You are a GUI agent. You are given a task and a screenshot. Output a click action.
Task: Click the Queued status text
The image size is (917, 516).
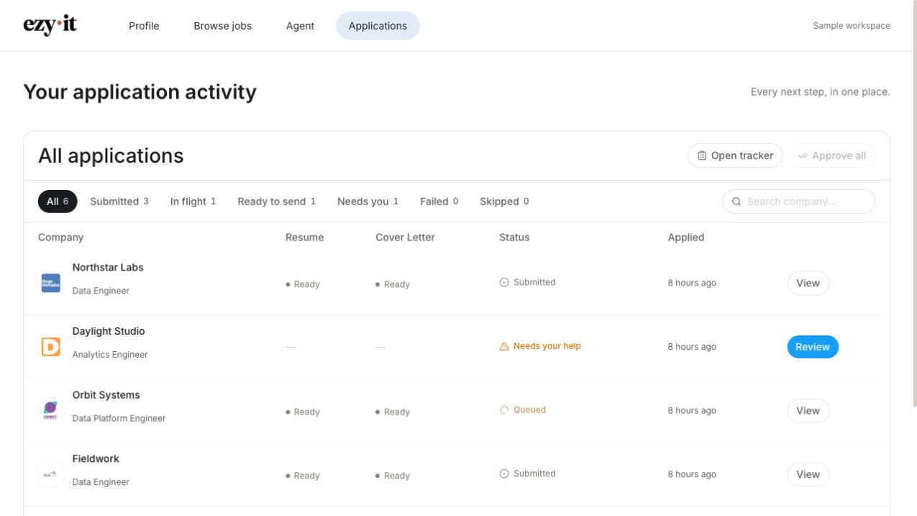pos(529,410)
